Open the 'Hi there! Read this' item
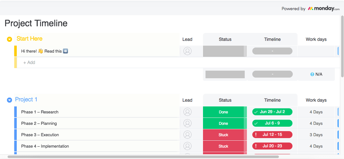344x159 pixels. [x=45, y=51]
